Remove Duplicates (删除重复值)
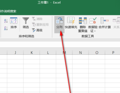 click(x=83, y=25)
